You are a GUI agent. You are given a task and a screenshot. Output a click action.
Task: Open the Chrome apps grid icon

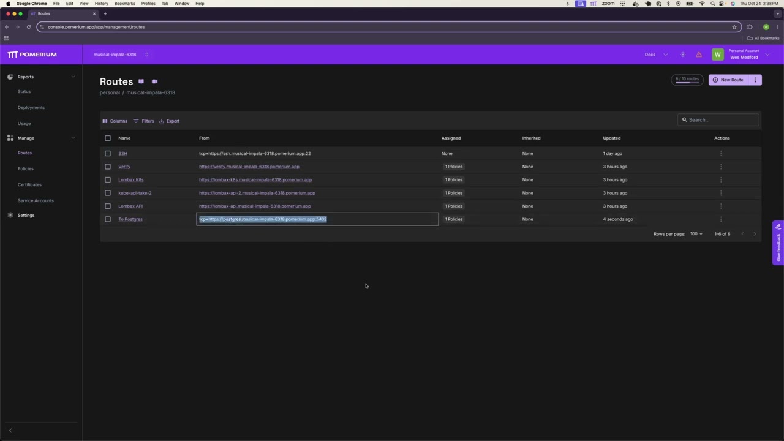6,38
